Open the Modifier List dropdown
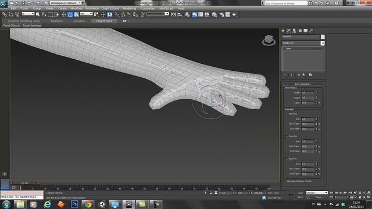This screenshot has width=372, height=209. [x=303, y=43]
